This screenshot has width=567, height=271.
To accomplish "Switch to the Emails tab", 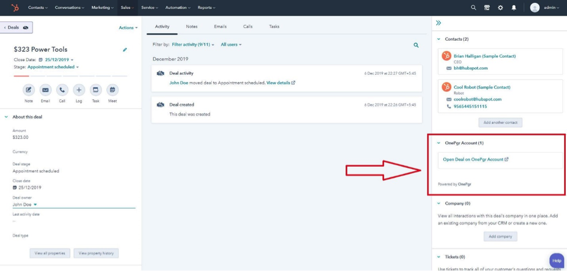I will (220, 26).
